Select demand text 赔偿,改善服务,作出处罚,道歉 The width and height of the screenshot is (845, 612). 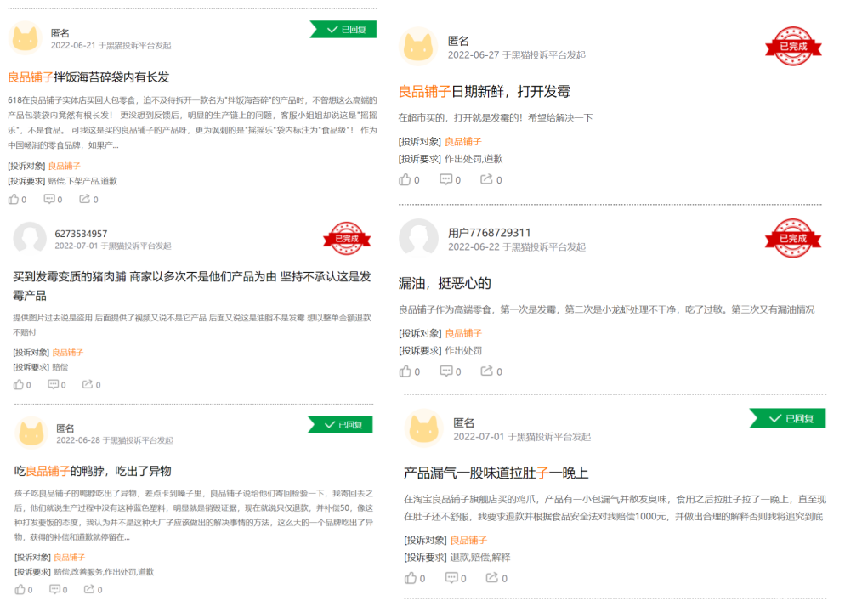tap(104, 571)
